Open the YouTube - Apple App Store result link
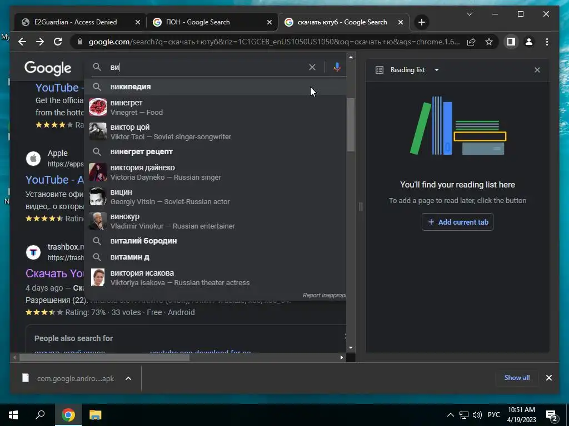Screen dimensions: 569x426 tap(54, 180)
